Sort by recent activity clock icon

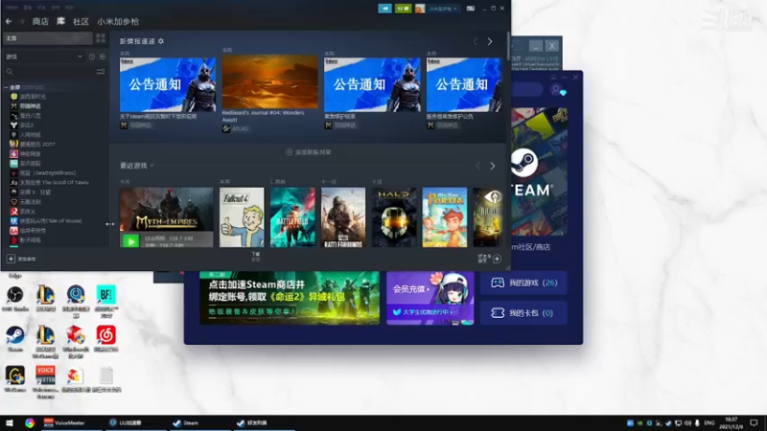(x=92, y=57)
